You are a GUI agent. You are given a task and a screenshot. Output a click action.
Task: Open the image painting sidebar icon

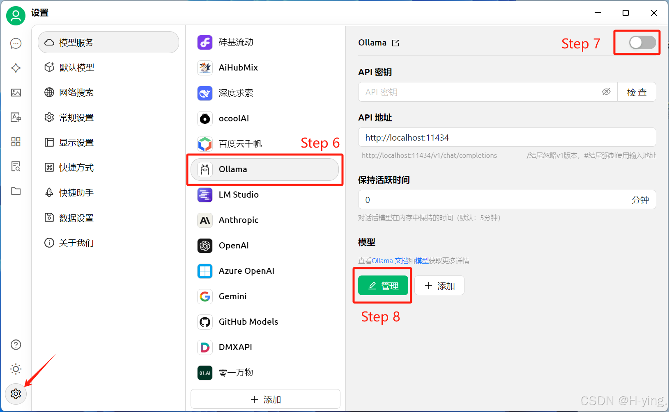(16, 93)
